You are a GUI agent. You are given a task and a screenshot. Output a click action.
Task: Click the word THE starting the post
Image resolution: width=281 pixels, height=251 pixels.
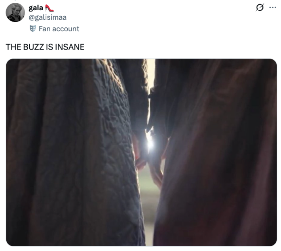click(x=13, y=47)
